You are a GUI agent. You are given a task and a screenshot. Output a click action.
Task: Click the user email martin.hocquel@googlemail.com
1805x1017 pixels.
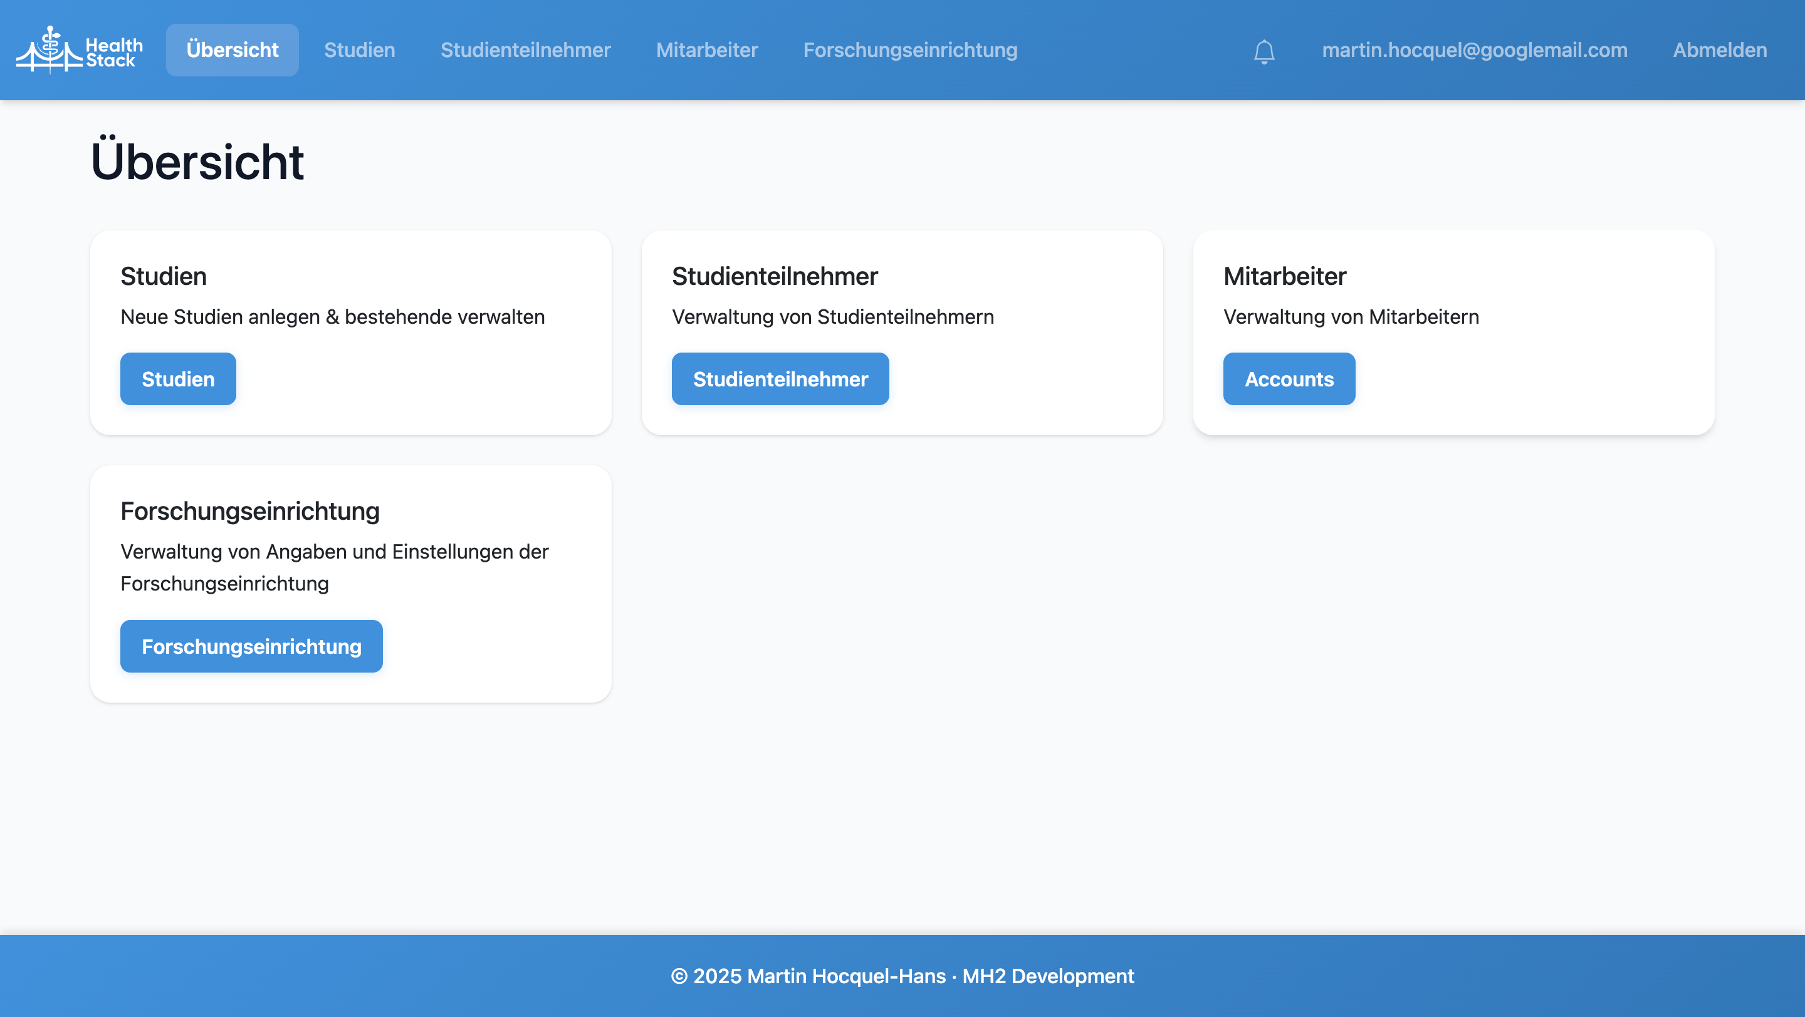(1474, 49)
